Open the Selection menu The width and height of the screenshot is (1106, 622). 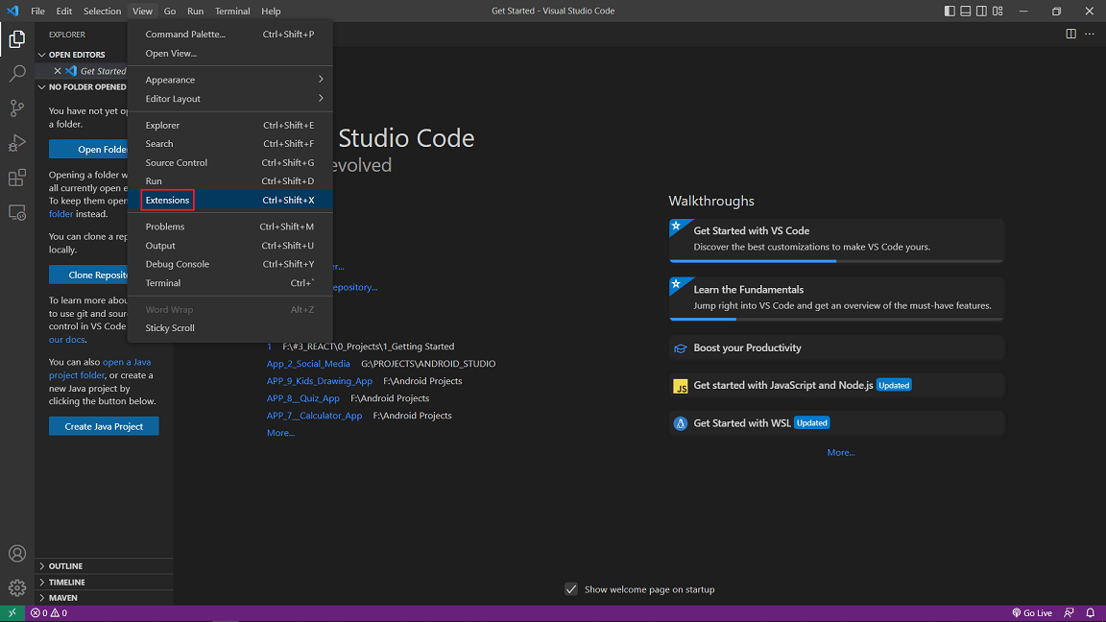coord(103,11)
